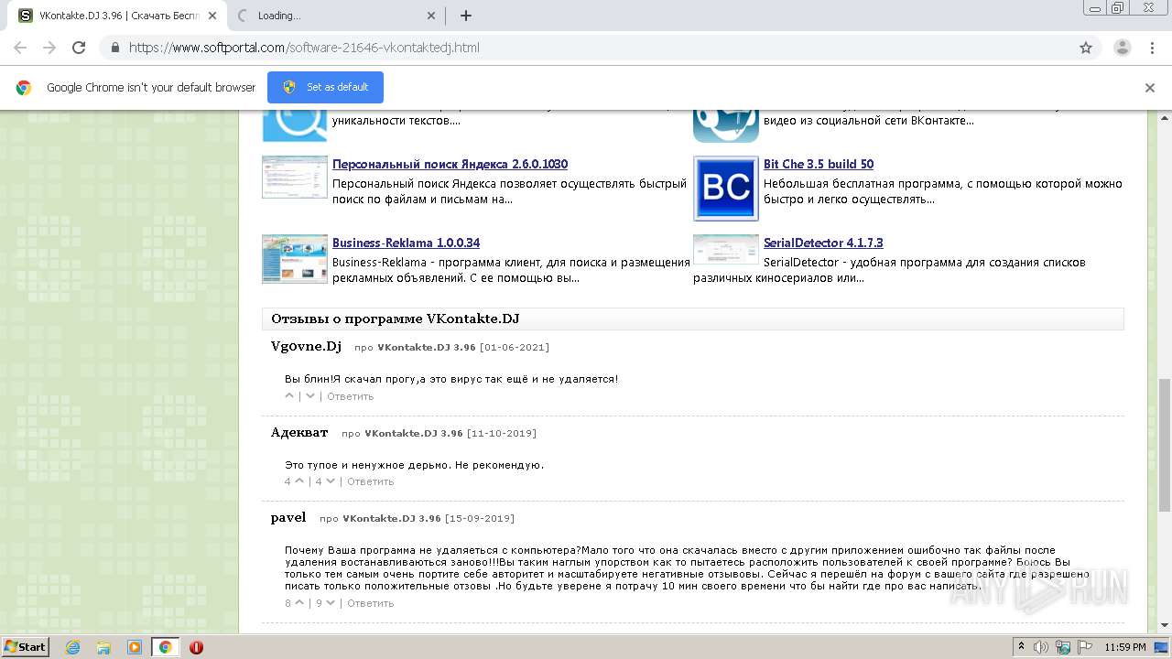Launch Internet Explorer from taskbar
The width and height of the screenshot is (1172, 659).
tap(72, 647)
